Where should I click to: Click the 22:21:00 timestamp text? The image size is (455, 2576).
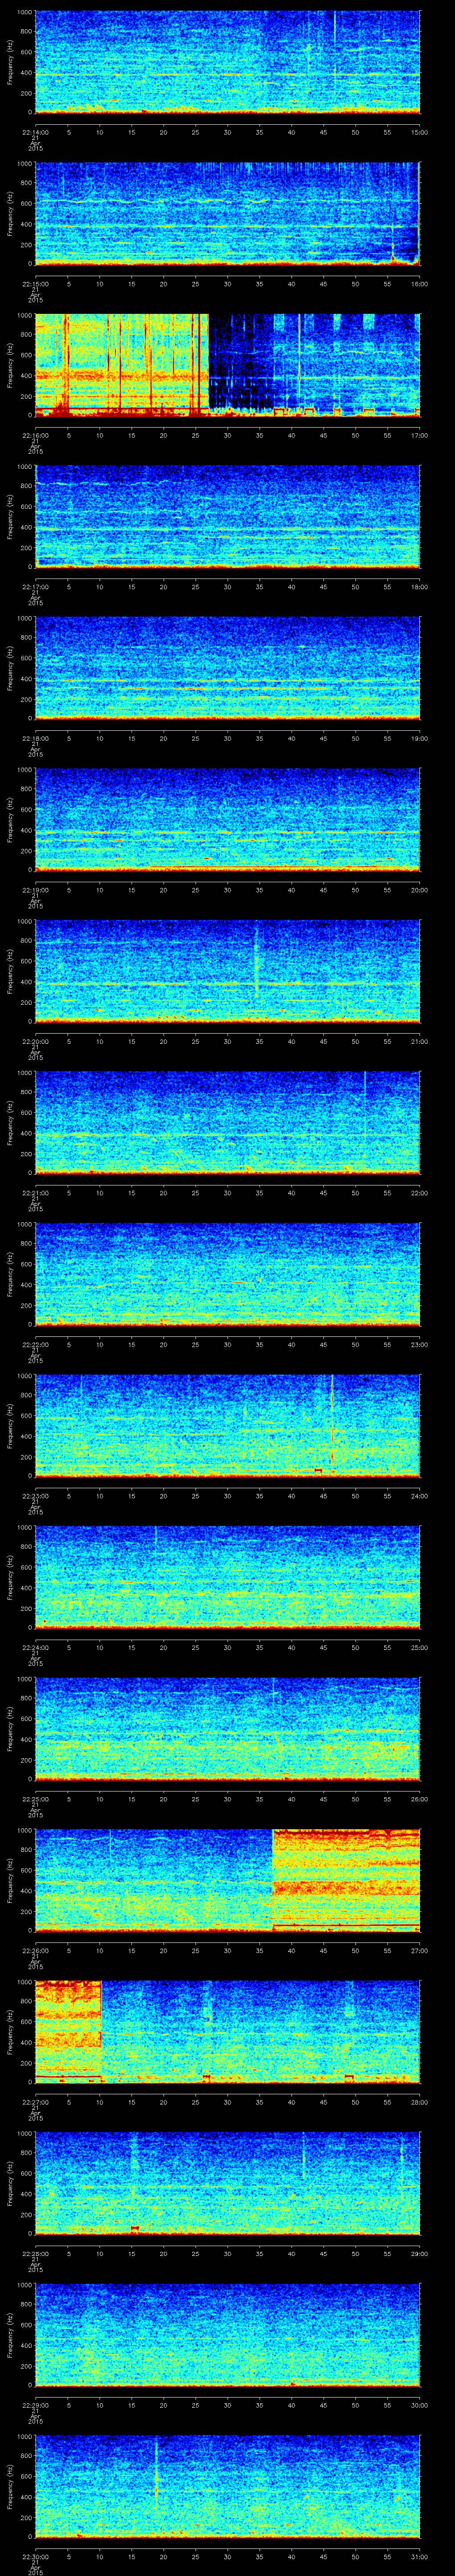(x=35, y=1193)
